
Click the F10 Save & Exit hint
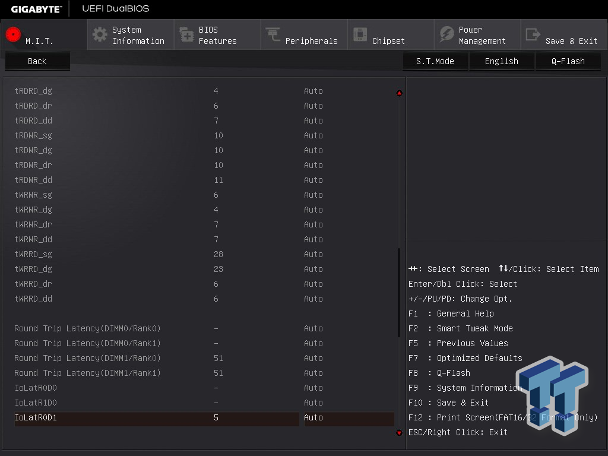[x=449, y=403]
